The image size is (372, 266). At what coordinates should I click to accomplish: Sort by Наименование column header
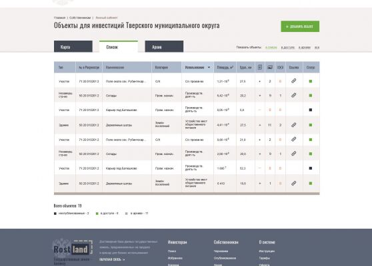(x=115, y=67)
